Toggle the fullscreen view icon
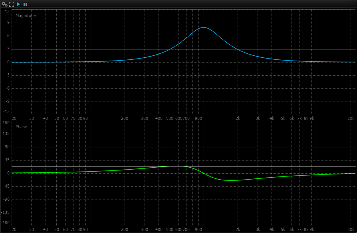This screenshot has height=233, width=357. tap(12, 4)
